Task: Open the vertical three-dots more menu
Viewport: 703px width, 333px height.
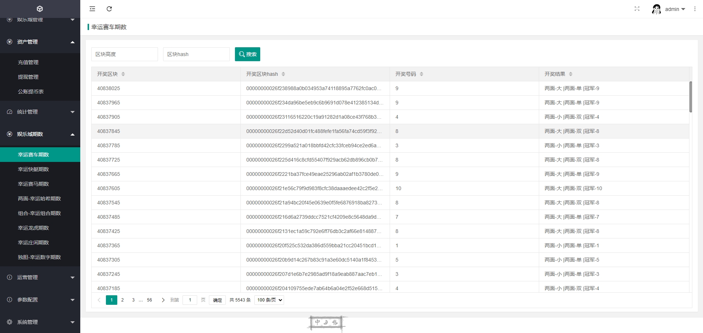Action: click(695, 9)
